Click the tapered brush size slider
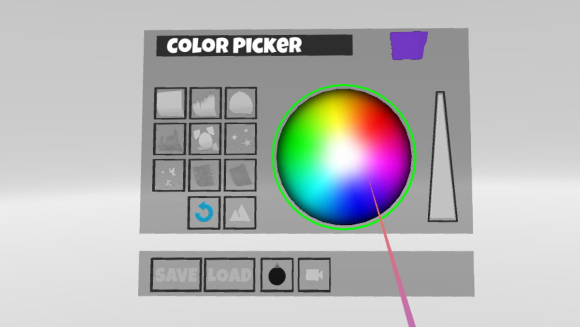 point(442,157)
